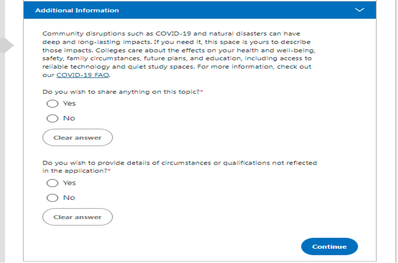
Task: Select Yes radio for circumstances details question
Action: click(x=52, y=183)
